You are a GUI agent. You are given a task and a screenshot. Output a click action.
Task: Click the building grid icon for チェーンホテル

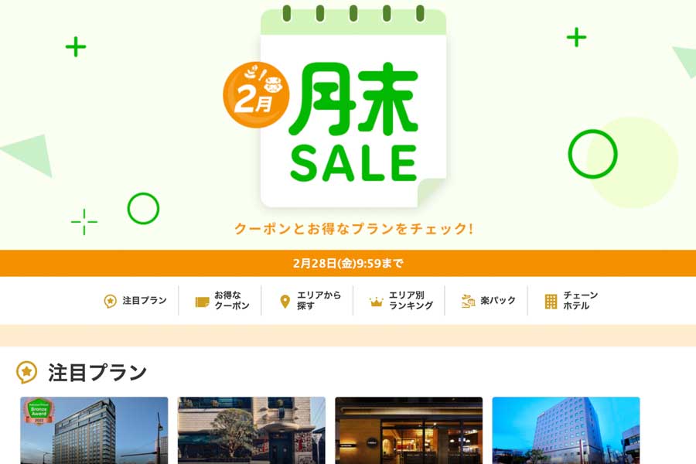[551, 302]
